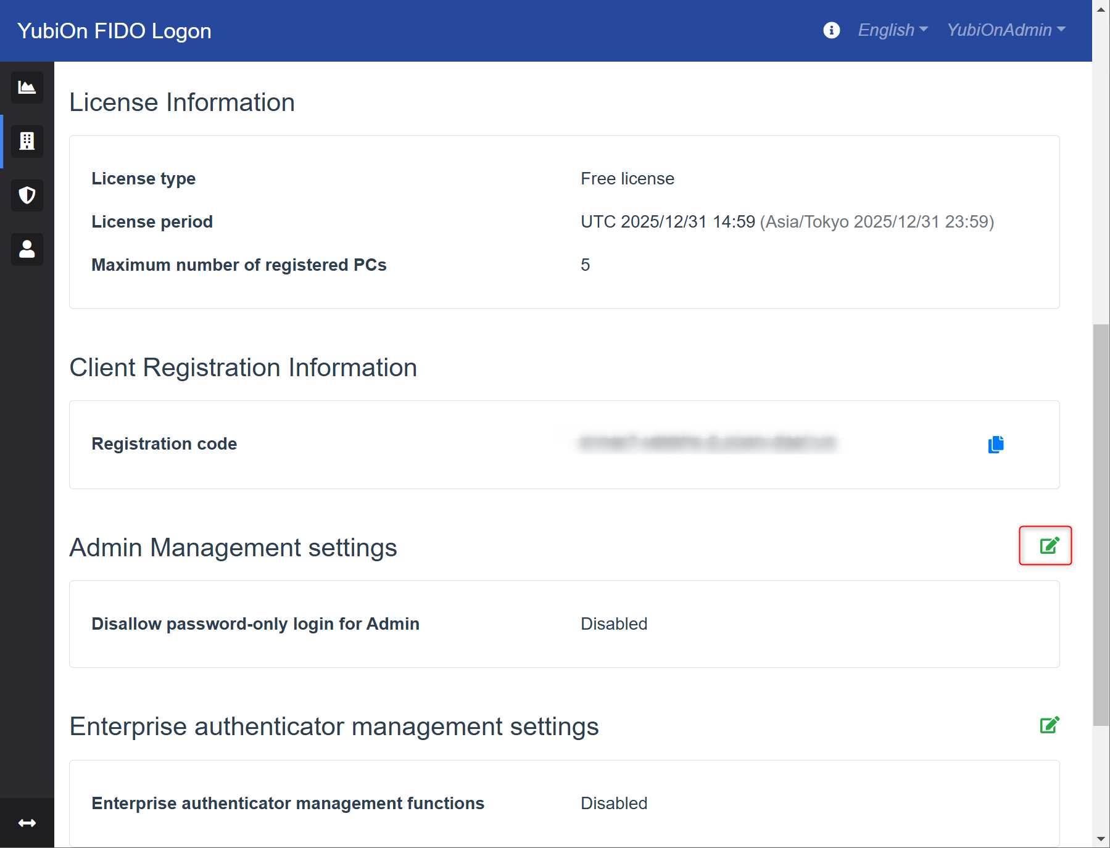The width and height of the screenshot is (1110, 848).
Task: Select the building icon in sidebar
Action: click(27, 141)
